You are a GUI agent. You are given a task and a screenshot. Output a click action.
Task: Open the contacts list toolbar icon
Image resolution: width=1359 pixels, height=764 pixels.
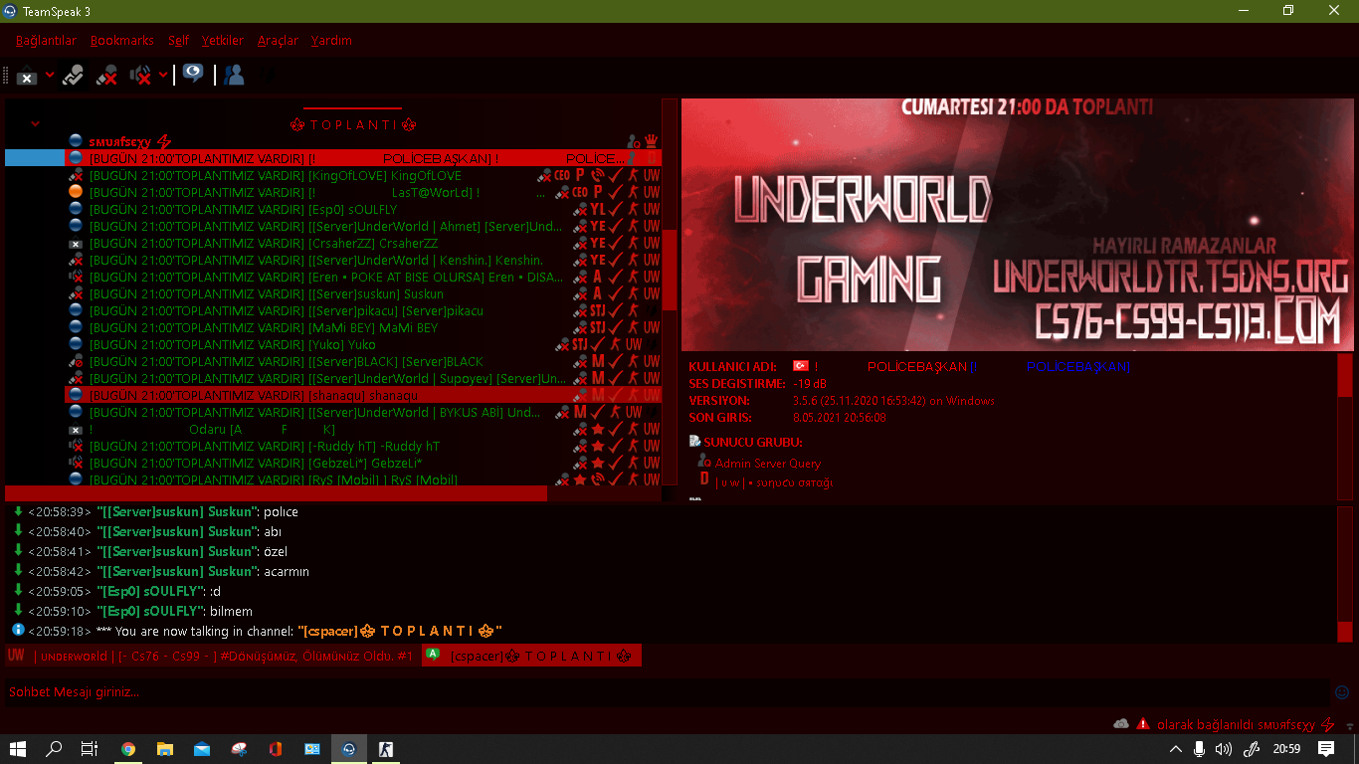(235, 75)
